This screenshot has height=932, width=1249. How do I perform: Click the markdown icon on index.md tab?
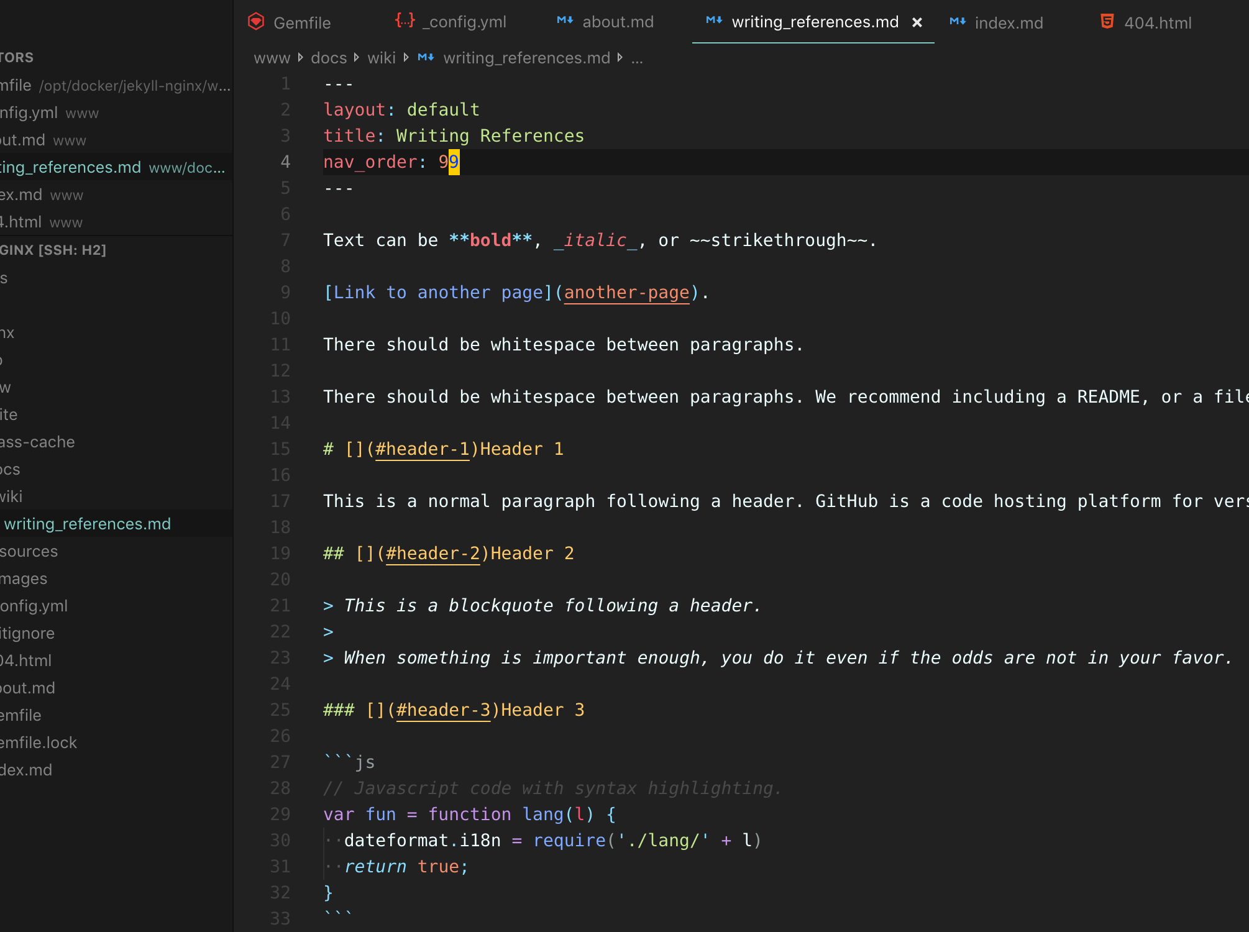[958, 22]
